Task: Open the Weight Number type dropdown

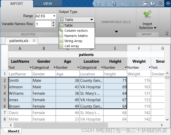Action: [150, 67]
